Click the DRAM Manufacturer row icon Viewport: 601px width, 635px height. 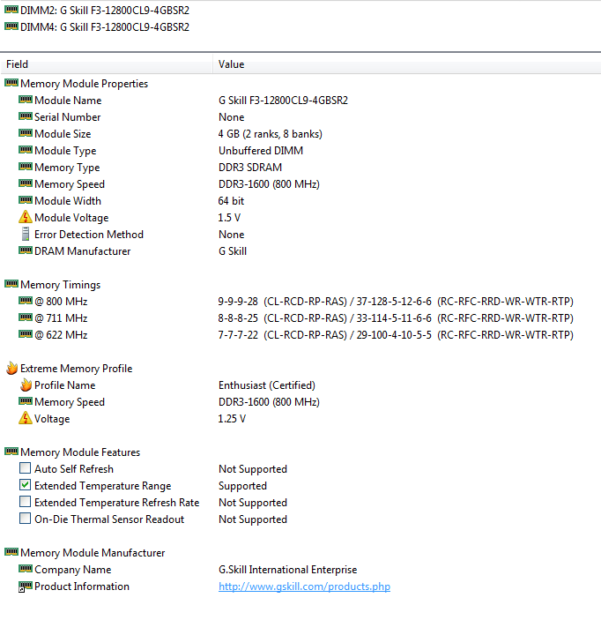pos(26,250)
